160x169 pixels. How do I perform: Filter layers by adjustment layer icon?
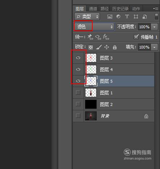pyautogui.click(x=118, y=16)
